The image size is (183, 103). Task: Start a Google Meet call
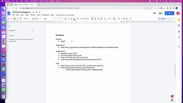[161, 13]
